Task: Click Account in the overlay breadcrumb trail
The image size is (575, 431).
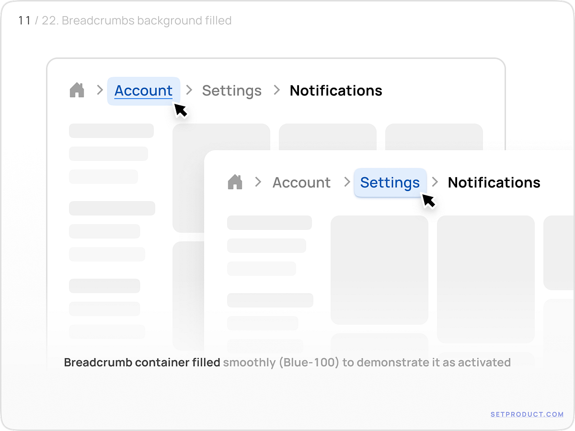Action: pyautogui.click(x=301, y=182)
